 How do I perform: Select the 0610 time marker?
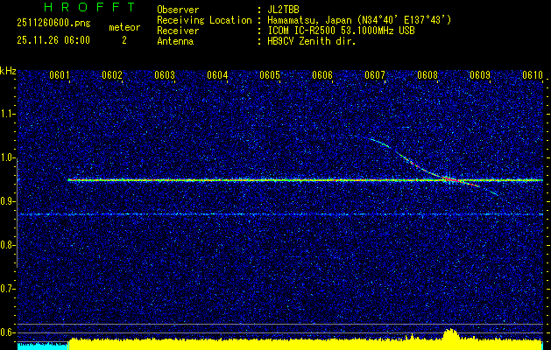[533, 75]
